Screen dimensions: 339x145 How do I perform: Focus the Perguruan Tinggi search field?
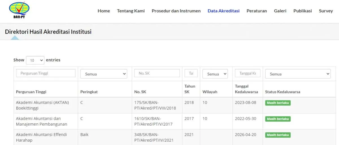pyautogui.click(x=46, y=73)
